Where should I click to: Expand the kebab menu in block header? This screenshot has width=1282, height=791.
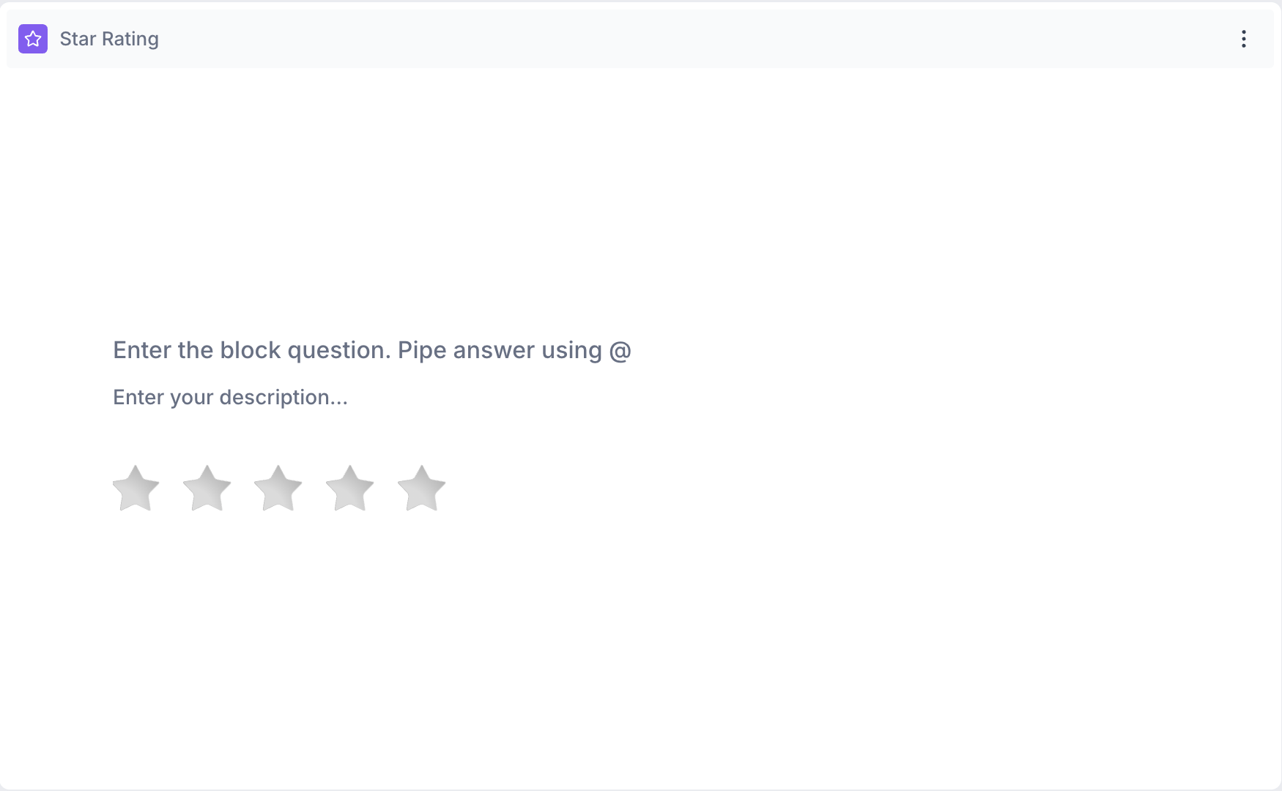coord(1243,39)
